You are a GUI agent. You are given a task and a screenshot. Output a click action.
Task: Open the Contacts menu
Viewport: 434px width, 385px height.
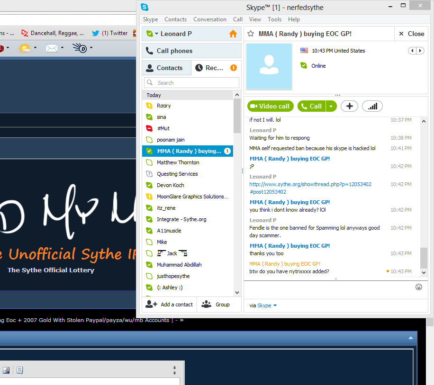175,19
